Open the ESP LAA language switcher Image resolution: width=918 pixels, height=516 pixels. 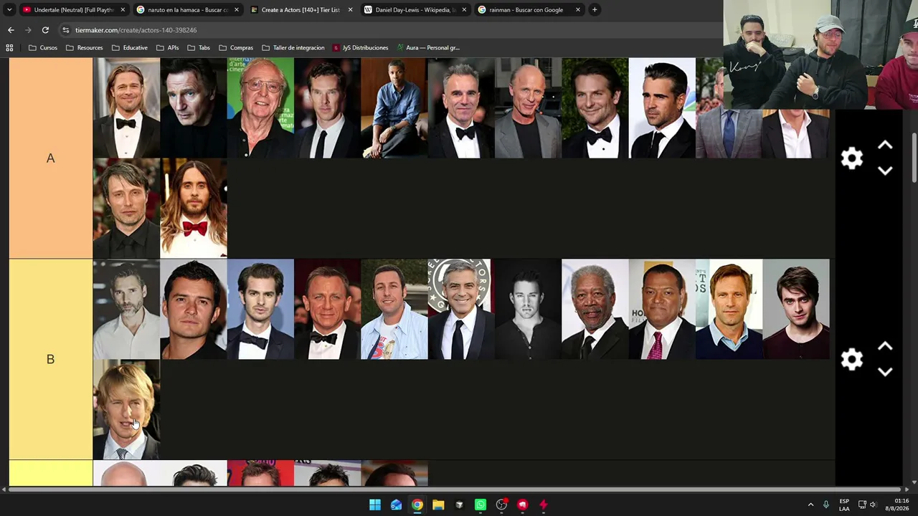point(844,505)
